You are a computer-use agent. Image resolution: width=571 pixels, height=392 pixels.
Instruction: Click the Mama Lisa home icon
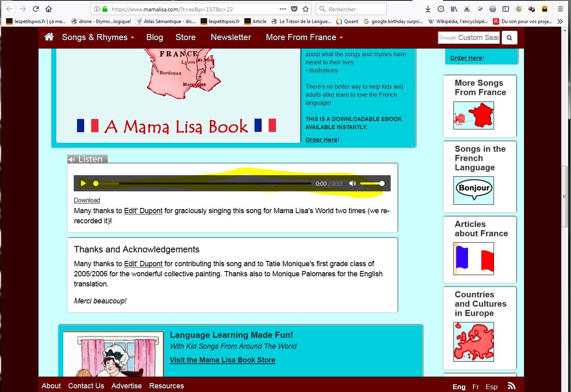[x=49, y=37]
